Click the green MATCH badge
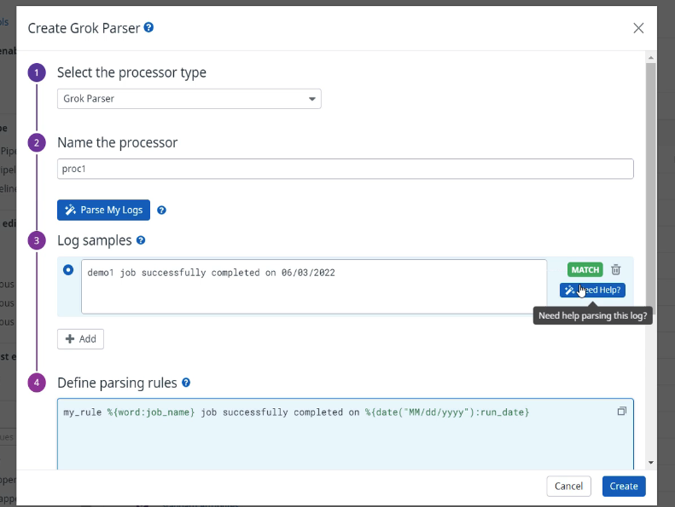 pyautogui.click(x=585, y=269)
